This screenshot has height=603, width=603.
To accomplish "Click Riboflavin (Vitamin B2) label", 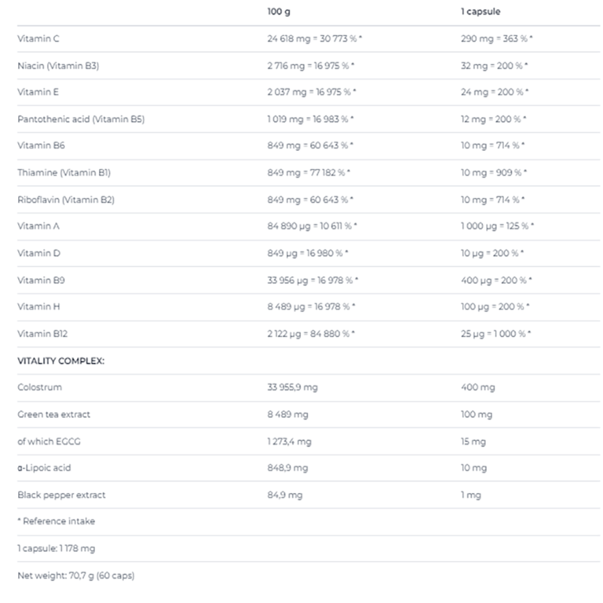I will click(66, 200).
